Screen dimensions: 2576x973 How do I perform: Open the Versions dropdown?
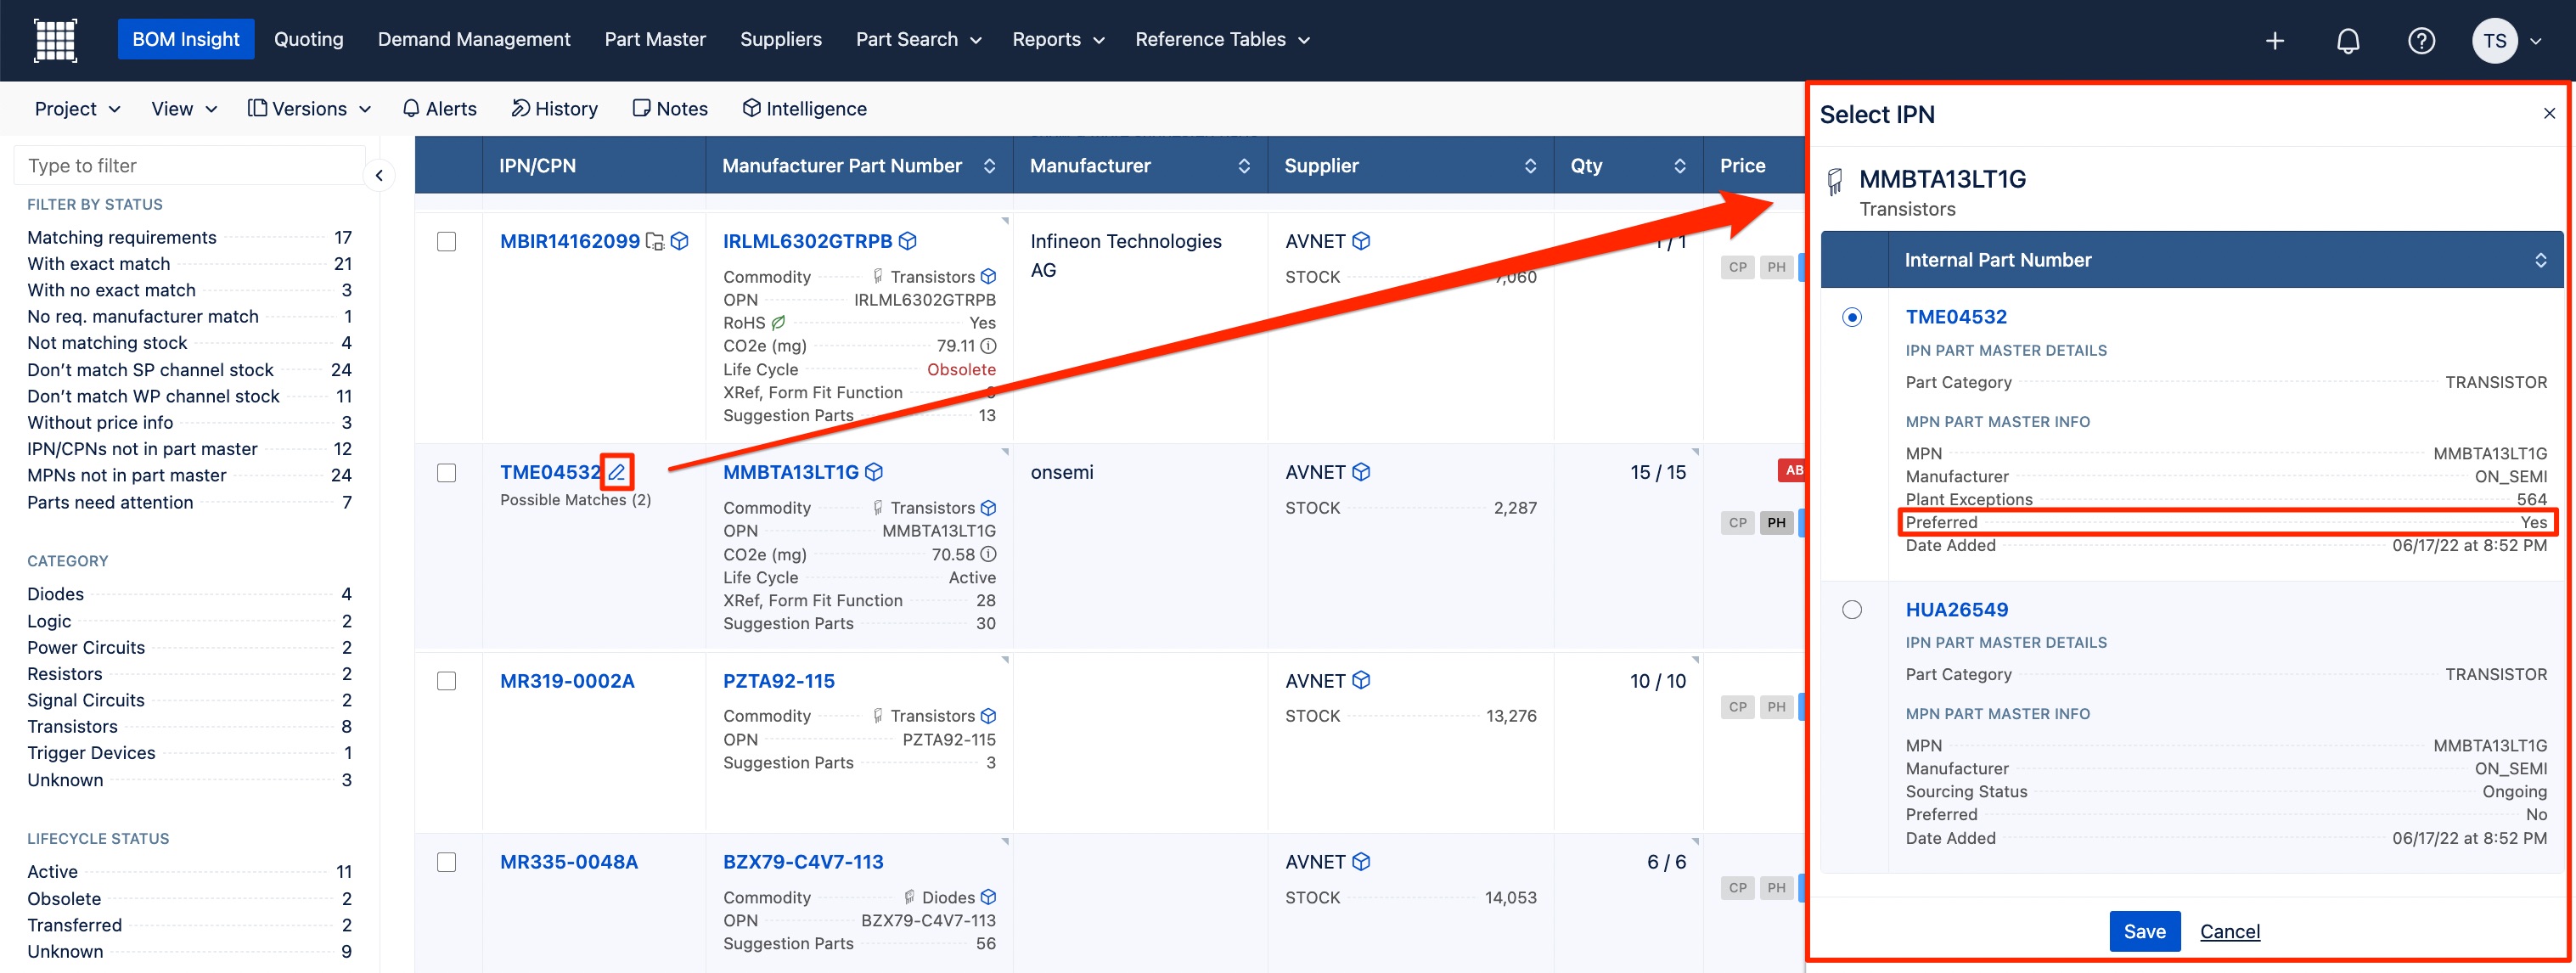click(310, 109)
